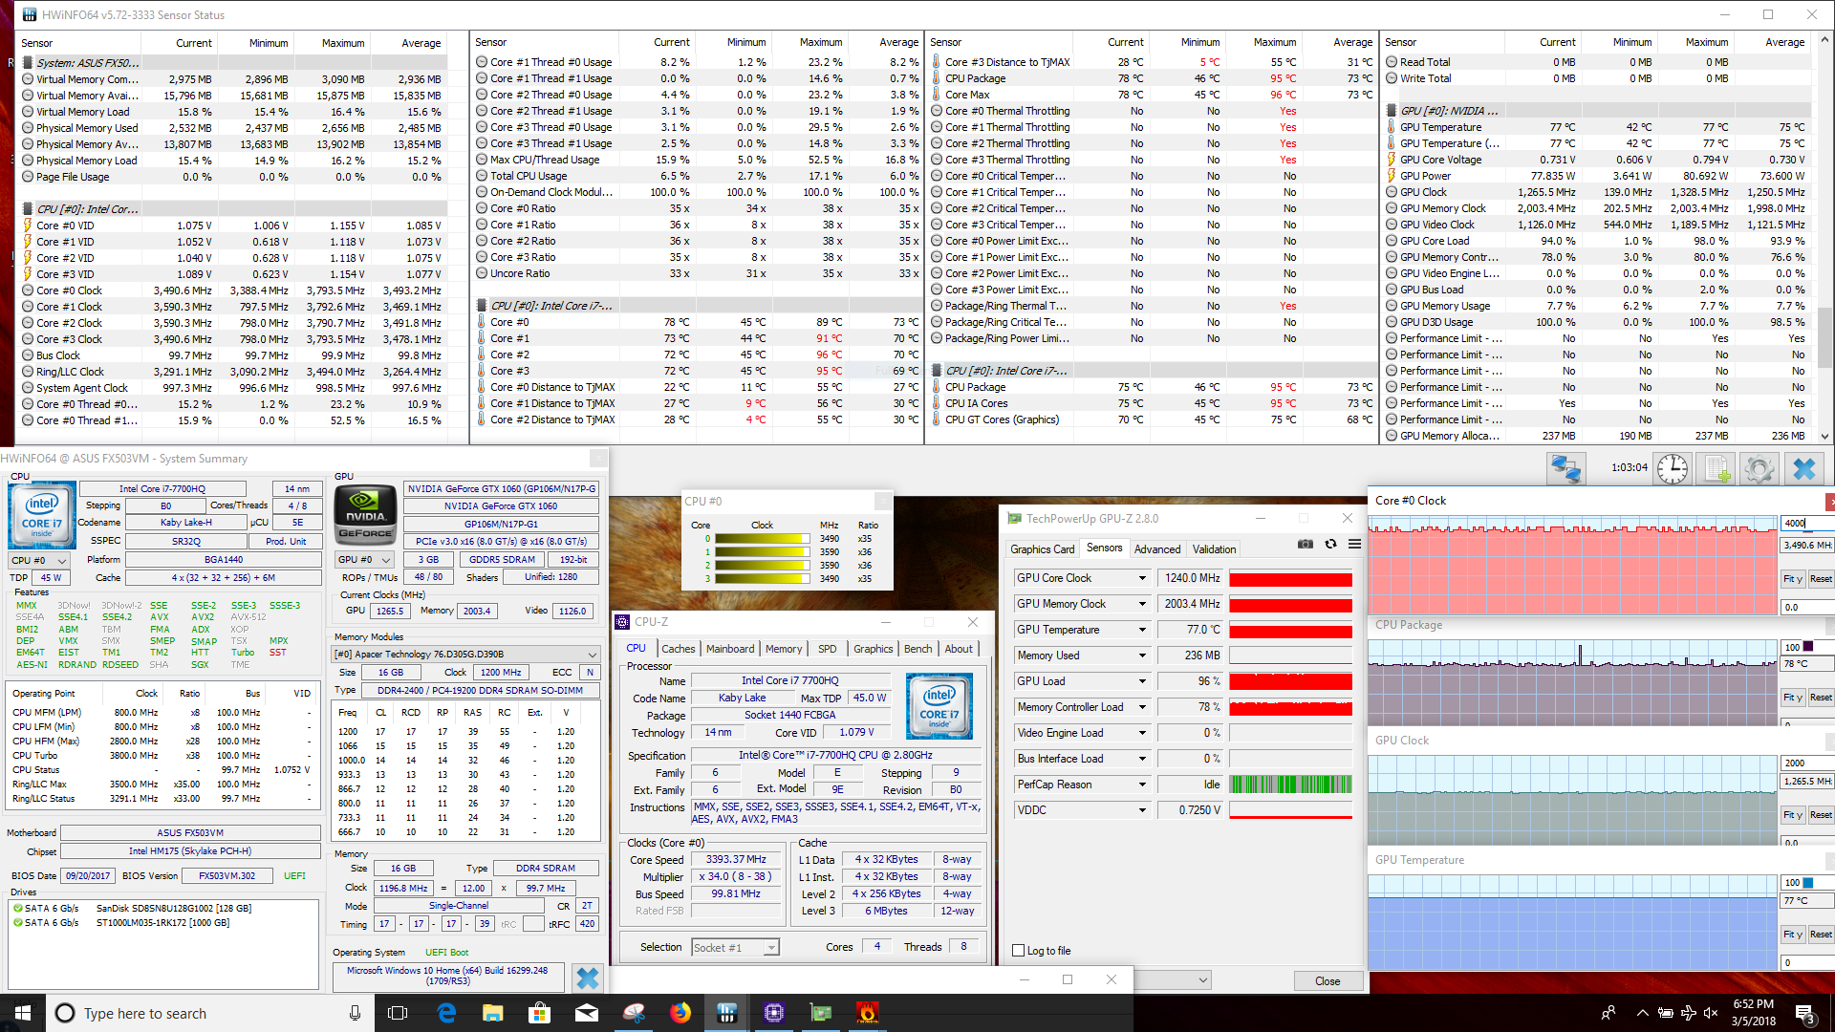
Task: Enable the Log to file checkbox
Action: point(1018,951)
